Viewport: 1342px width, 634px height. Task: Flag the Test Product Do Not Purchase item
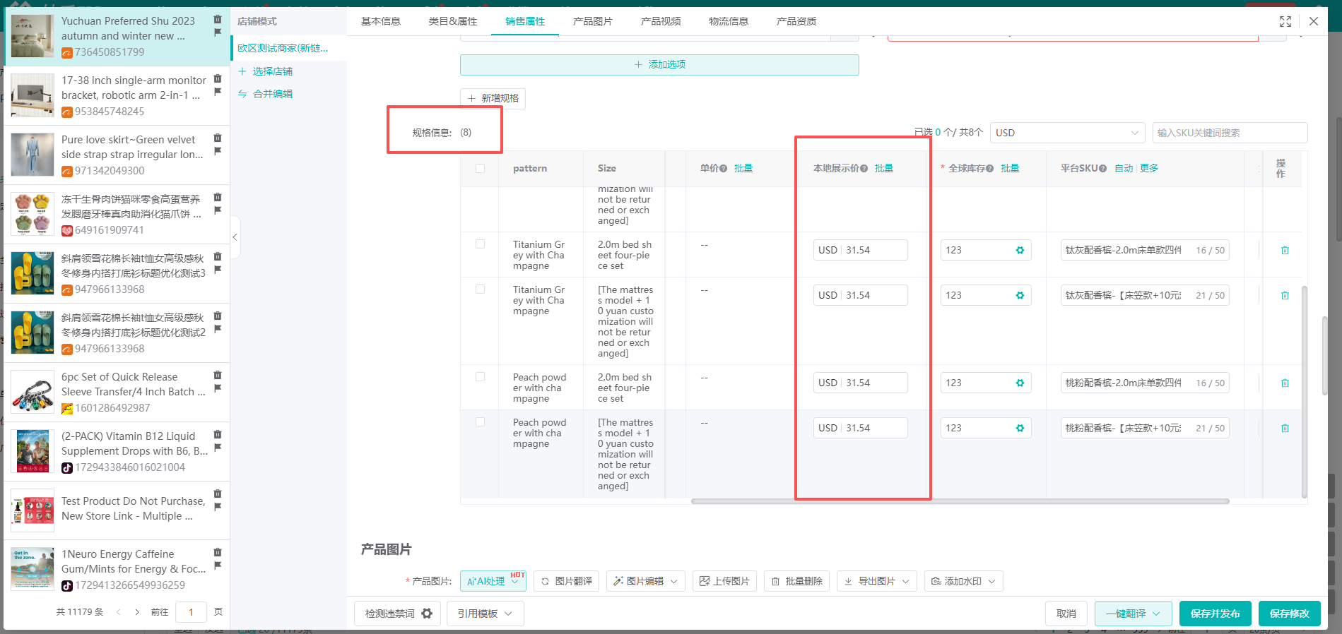[x=218, y=507]
